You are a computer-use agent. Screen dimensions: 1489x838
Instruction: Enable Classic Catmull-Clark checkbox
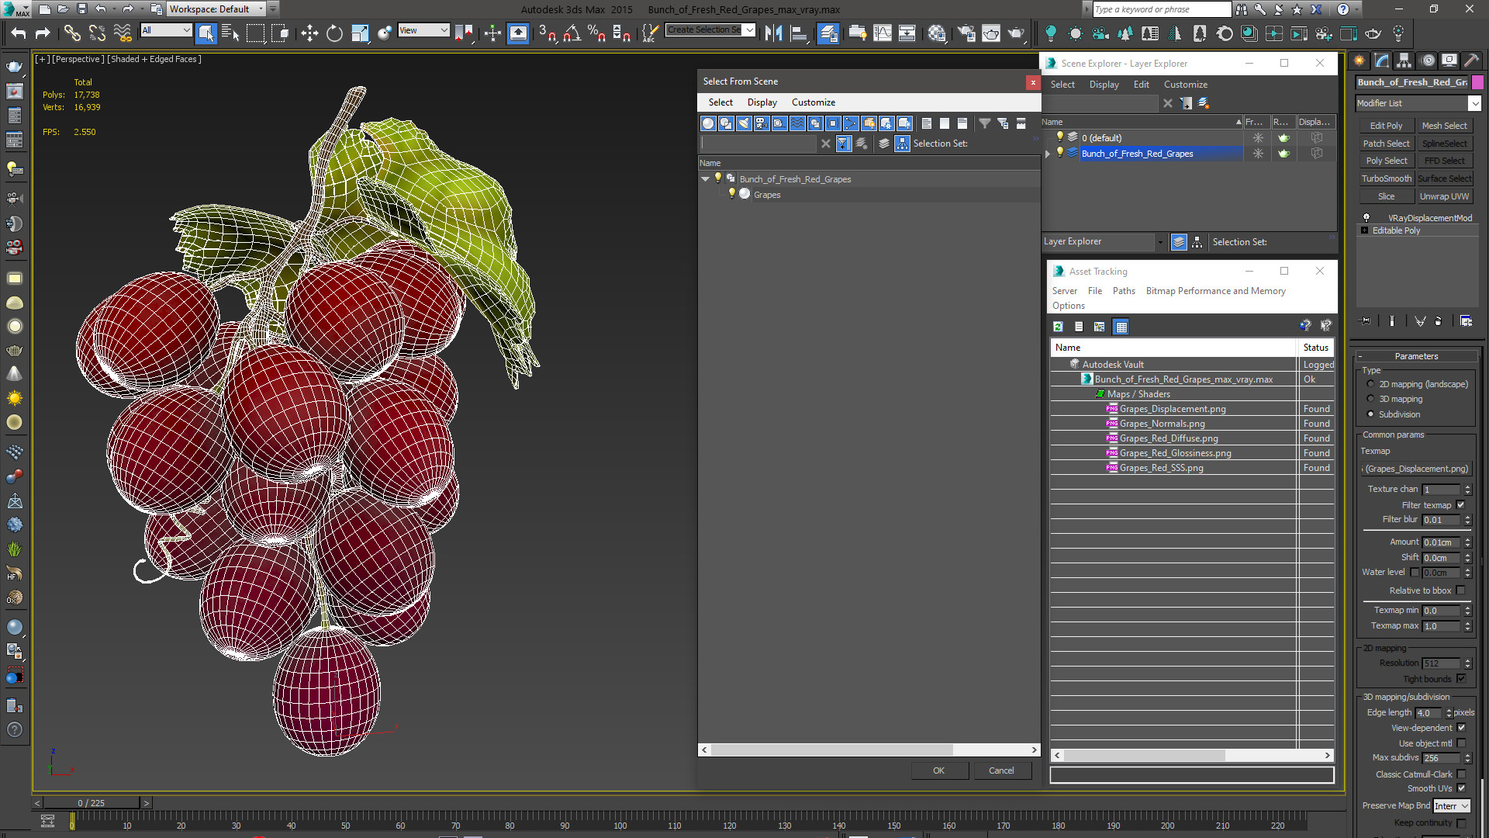click(x=1461, y=774)
